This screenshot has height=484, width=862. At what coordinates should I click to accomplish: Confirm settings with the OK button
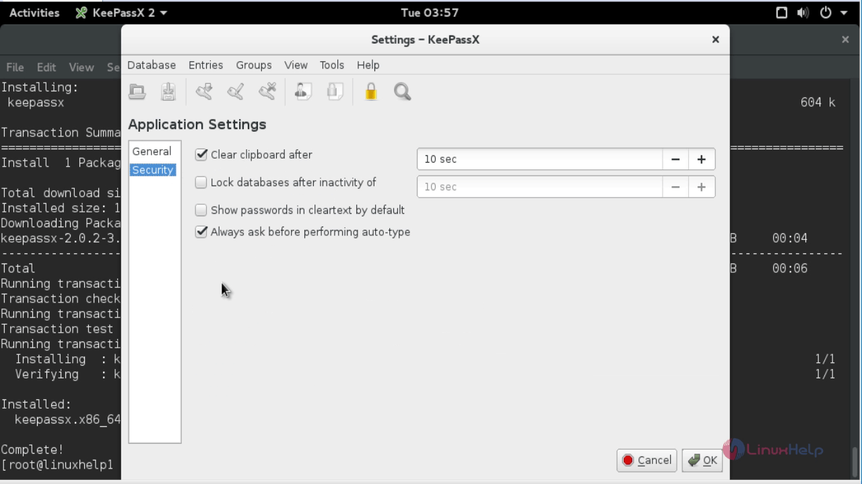coord(702,460)
